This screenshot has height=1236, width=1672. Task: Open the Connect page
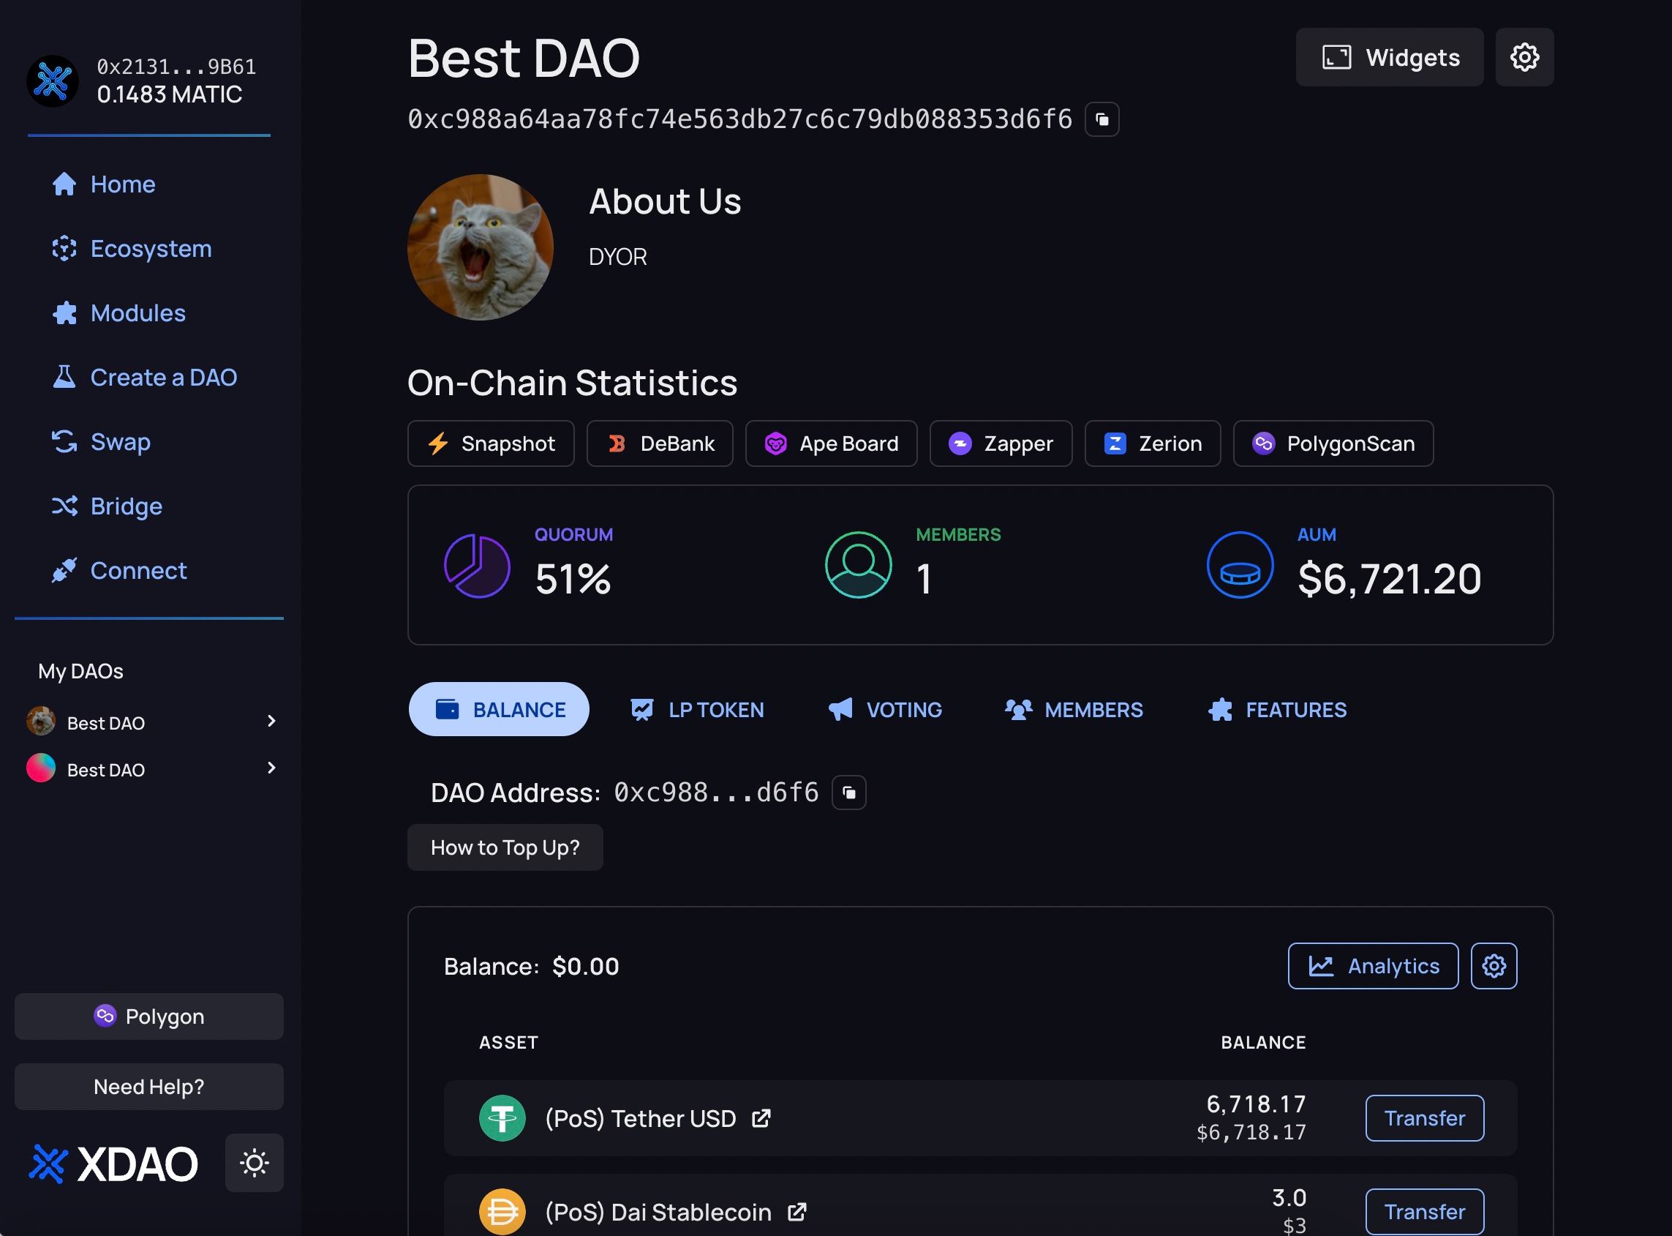coord(138,570)
